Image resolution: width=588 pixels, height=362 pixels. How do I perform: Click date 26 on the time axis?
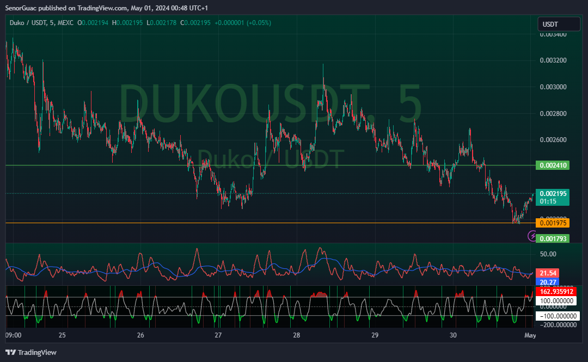pyautogui.click(x=140, y=335)
